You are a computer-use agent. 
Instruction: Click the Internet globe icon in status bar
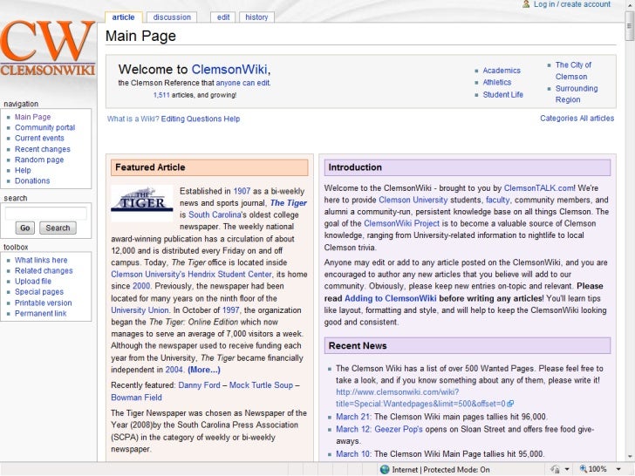(385, 469)
